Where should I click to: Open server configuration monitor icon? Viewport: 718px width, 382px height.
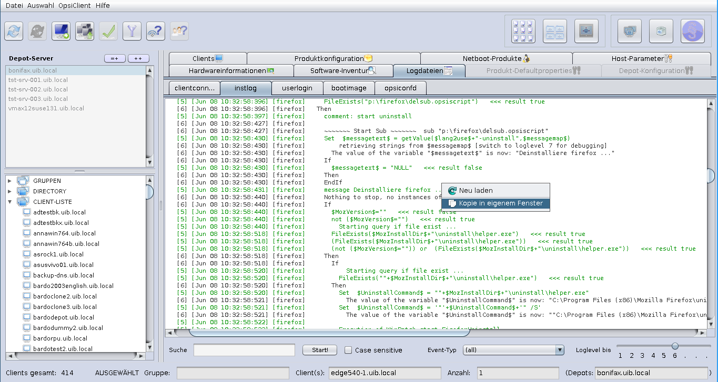586,32
